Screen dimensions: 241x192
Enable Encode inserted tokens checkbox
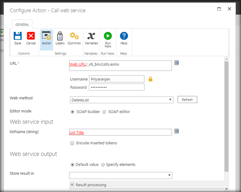[72, 143]
